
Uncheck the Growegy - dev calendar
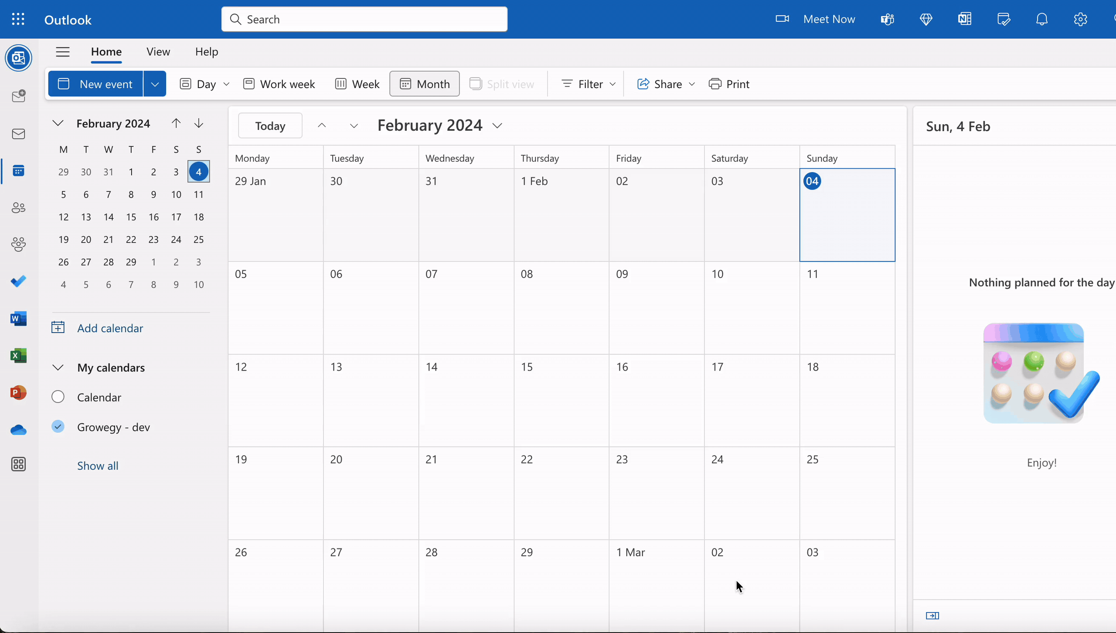pos(58,426)
